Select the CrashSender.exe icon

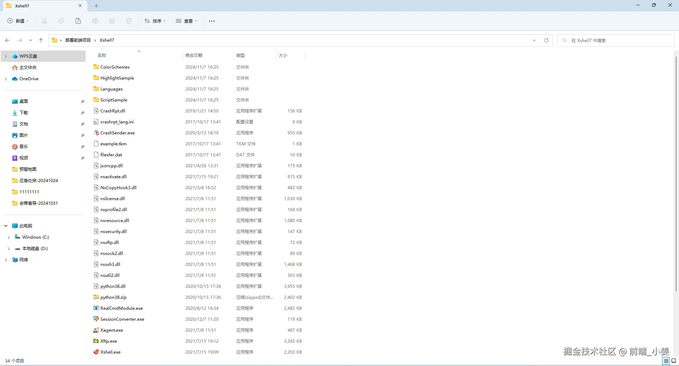[x=96, y=133]
